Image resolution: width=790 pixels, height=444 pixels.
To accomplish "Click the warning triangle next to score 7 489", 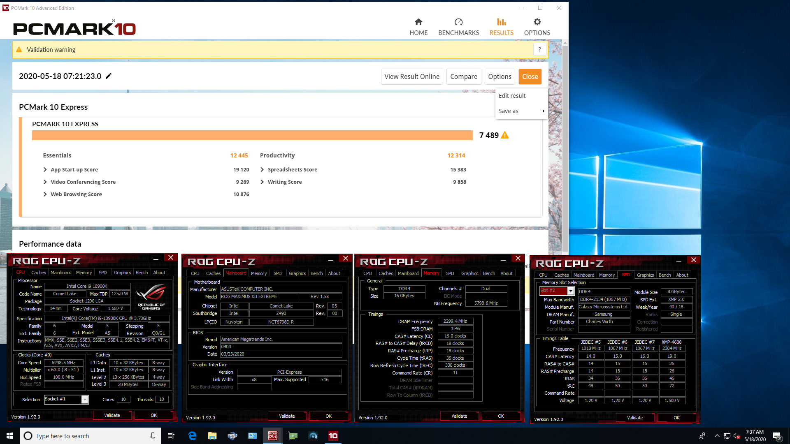I will click(x=505, y=135).
